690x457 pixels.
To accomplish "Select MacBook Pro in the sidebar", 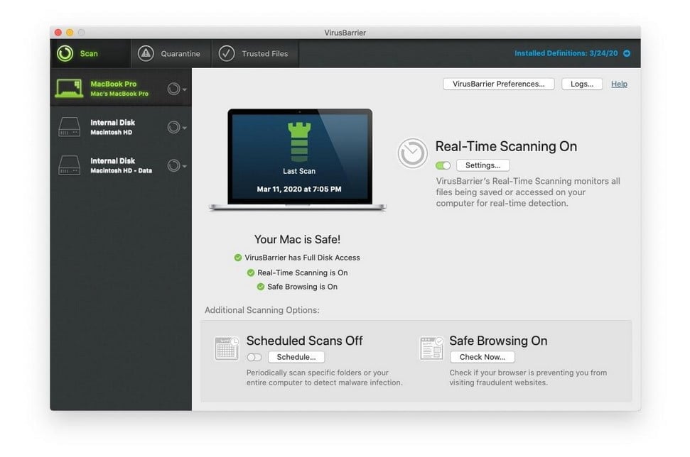I will coord(121,88).
